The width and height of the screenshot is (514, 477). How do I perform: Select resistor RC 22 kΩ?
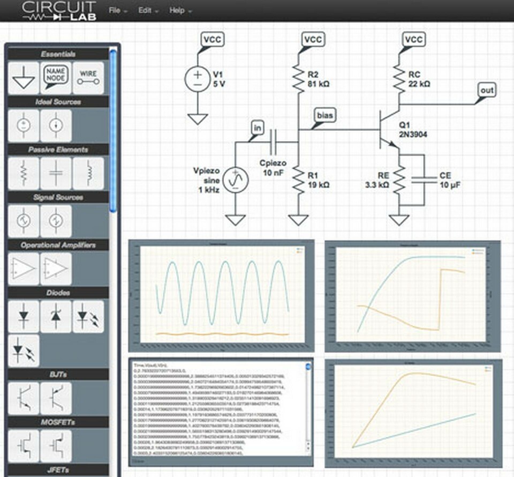[x=399, y=79]
